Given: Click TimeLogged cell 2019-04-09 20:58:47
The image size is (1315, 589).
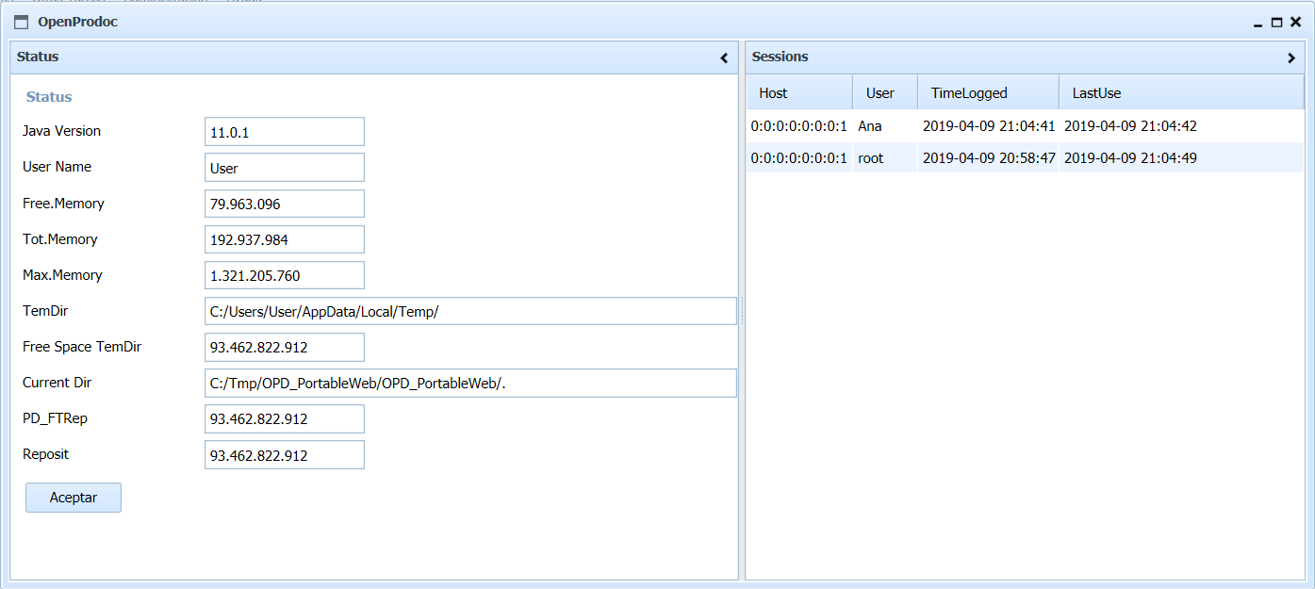Looking at the screenshot, I should coord(989,158).
